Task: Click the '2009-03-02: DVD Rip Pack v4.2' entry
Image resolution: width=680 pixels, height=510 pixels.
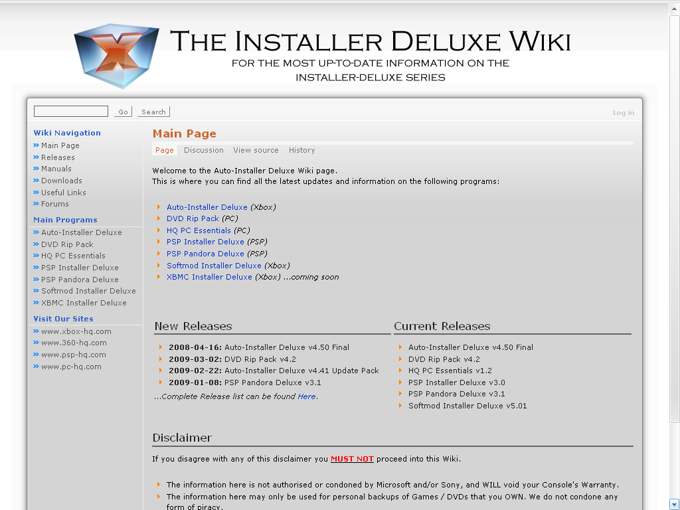Action: point(232,359)
